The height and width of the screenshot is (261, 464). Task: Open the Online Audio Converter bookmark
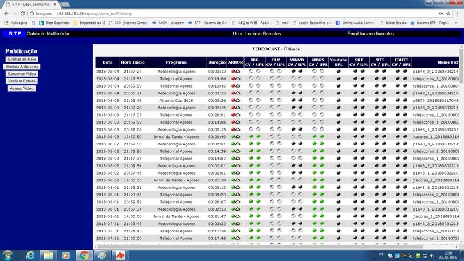[x=355, y=23]
